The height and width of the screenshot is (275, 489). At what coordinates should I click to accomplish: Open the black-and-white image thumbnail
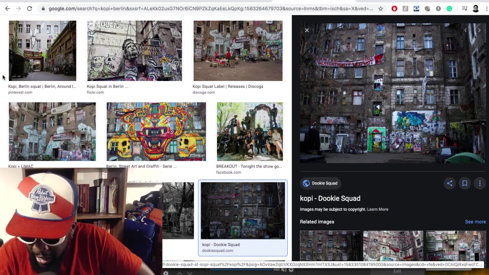click(x=178, y=210)
